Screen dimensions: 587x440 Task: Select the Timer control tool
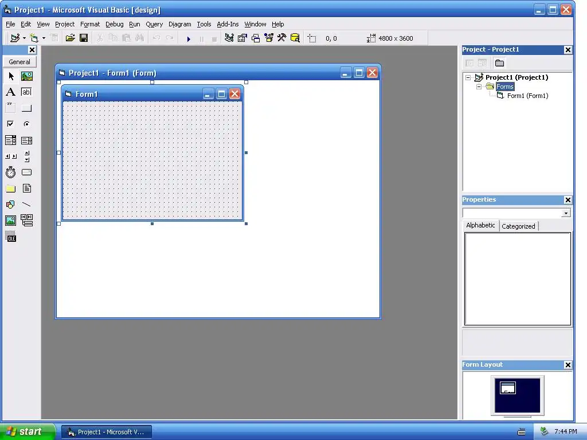pyautogui.click(x=11, y=172)
